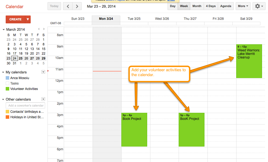
Task: Click the Today button
Action: click(54, 6)
